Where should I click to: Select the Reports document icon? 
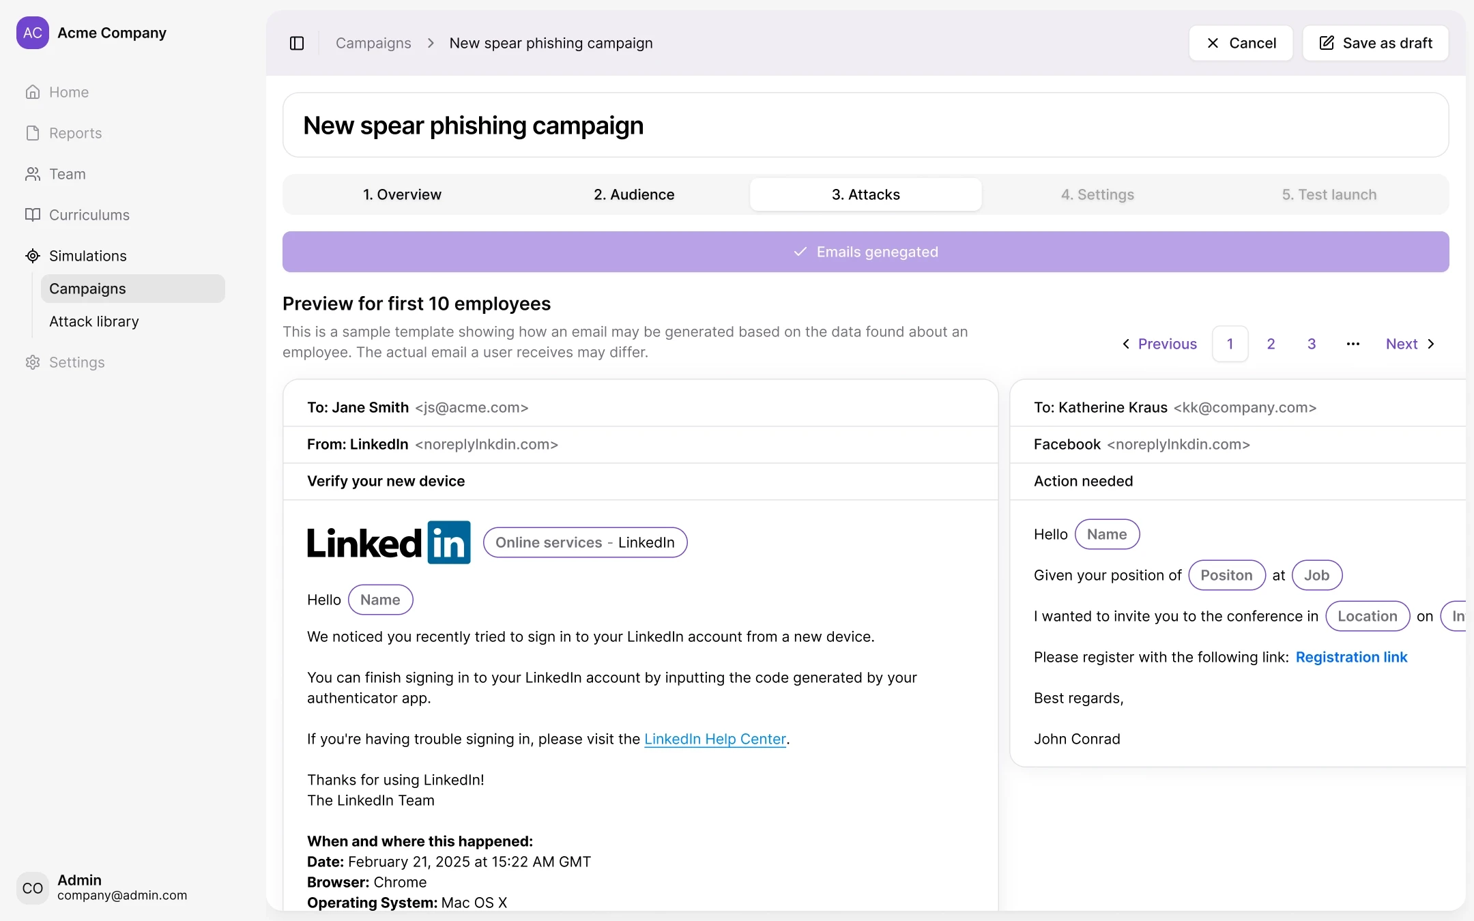click(33, 133)
